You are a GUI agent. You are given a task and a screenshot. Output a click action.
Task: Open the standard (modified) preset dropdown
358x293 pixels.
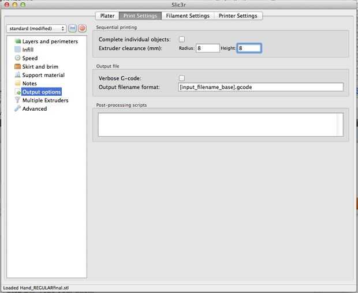click(x=36, y=28)
